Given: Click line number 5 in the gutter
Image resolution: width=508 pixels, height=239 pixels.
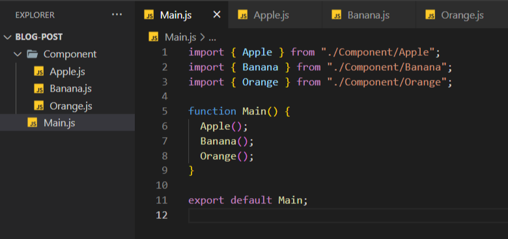Looking at the screenshot, I should [165, 112].
